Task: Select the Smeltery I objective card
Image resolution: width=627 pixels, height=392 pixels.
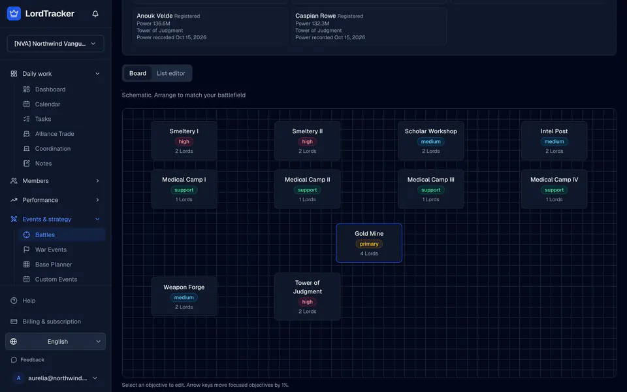Action: coord(184,141)
